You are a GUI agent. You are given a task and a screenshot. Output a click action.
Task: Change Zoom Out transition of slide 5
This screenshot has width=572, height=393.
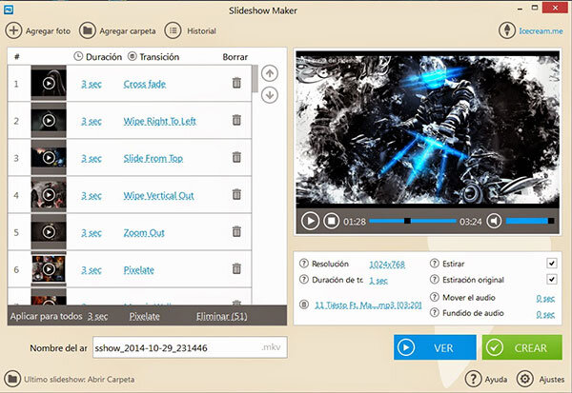144,233
